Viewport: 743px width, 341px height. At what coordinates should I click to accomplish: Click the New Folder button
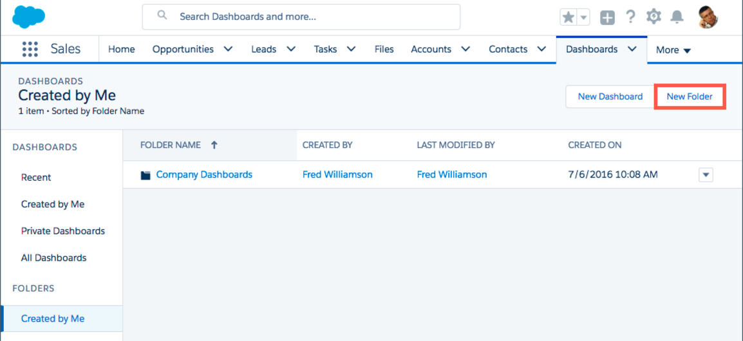click(x=689, y=97)
